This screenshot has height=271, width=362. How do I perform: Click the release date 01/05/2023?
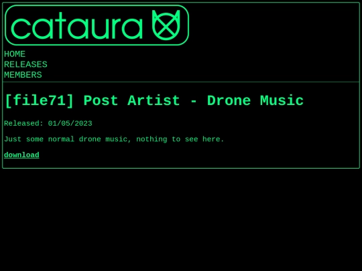(70, 124)
